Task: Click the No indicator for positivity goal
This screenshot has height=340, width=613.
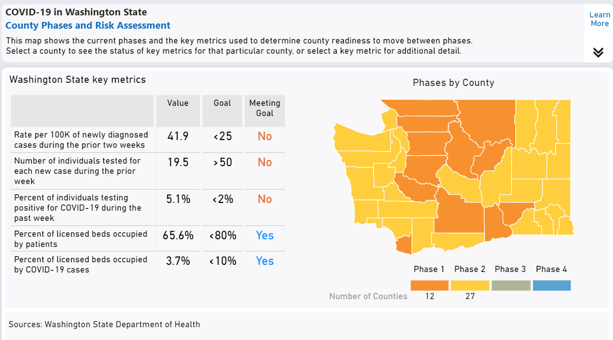Action: click(x=265, y=199)
